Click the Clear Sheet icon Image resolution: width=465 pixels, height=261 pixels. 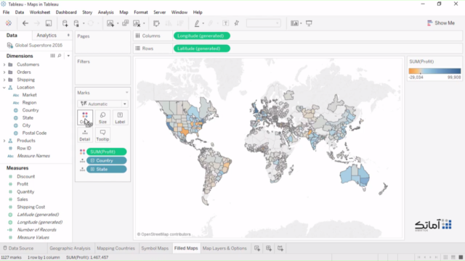pyautogui.click(x=137, y=23)
